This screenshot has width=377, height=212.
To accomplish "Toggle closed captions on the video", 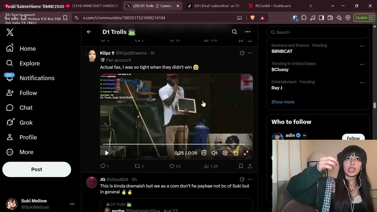I will (204, 153).
